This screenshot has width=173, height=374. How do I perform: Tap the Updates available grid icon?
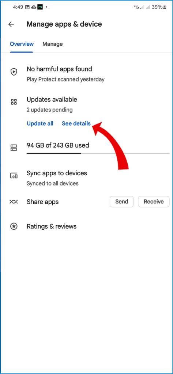tap(14, 102)
